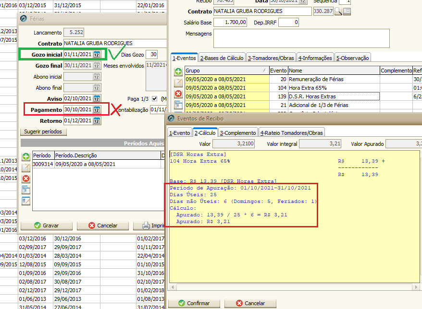Image resolution: width=422 pixels, height=309 pixels.
Task: Add a new evento to the recibo
Action: [x=178, y=71]
